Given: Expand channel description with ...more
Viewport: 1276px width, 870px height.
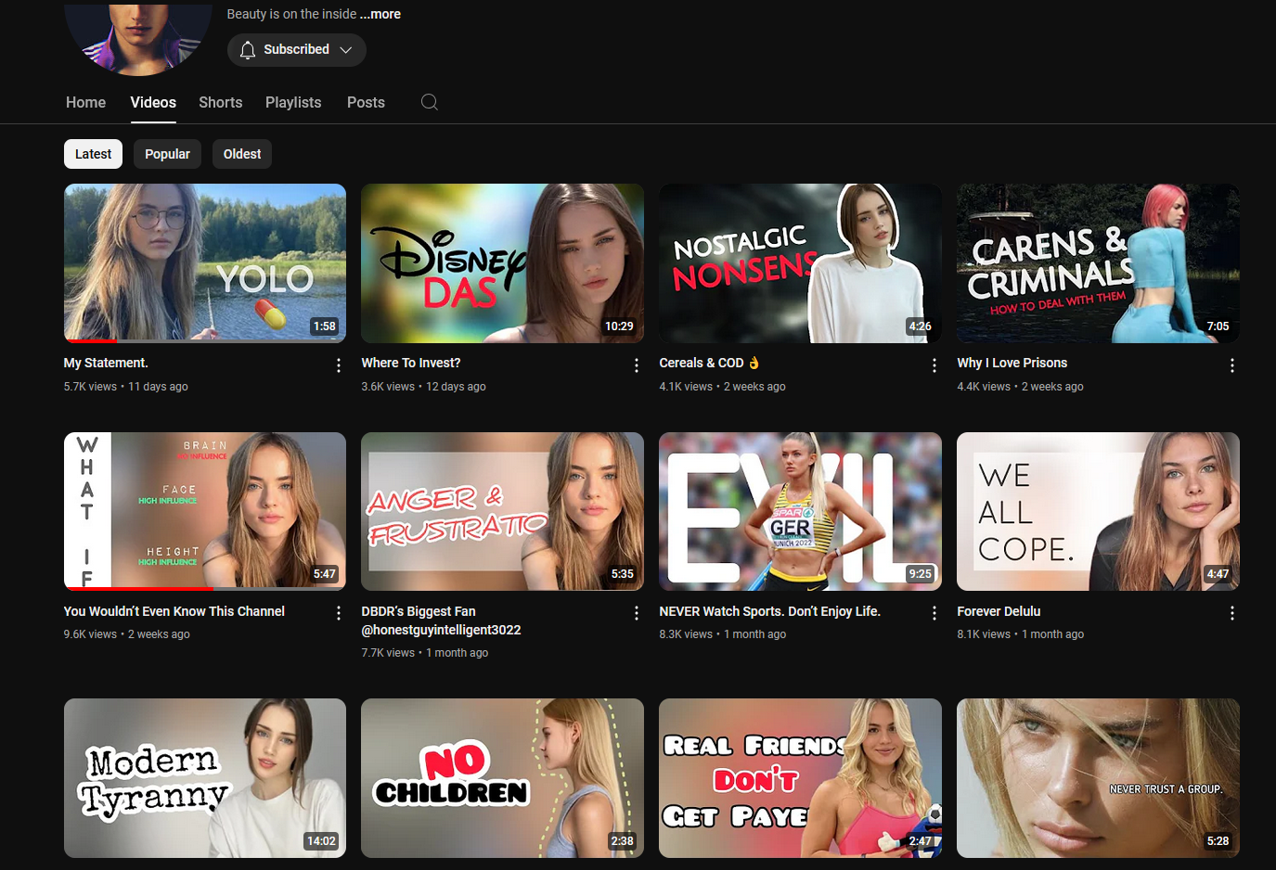Looking at the screenshot, I should click(x=380, y=14).
